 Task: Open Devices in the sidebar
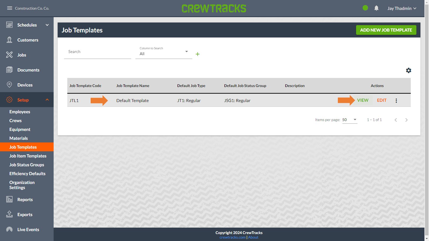[27, 85]
